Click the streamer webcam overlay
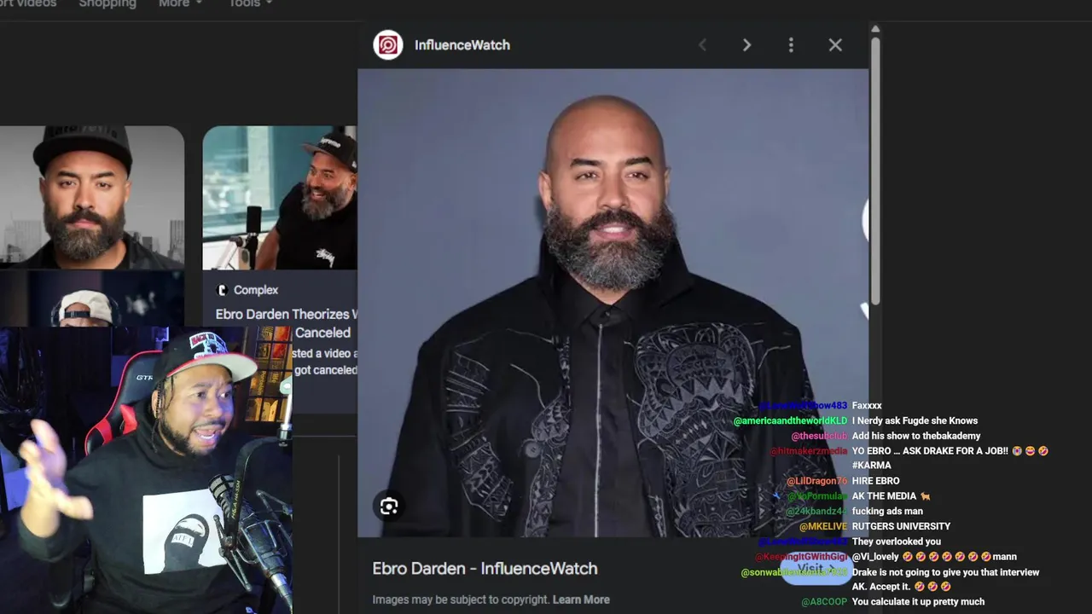This screenshot has height=614, width=1092. 146,470
